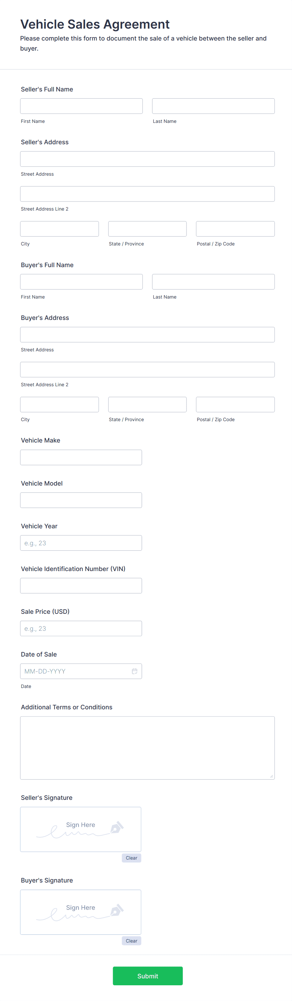Screen dimensions: 292x1001
Task: Select Seller's Street Address Line 2 field
Action: pos(147,194)
